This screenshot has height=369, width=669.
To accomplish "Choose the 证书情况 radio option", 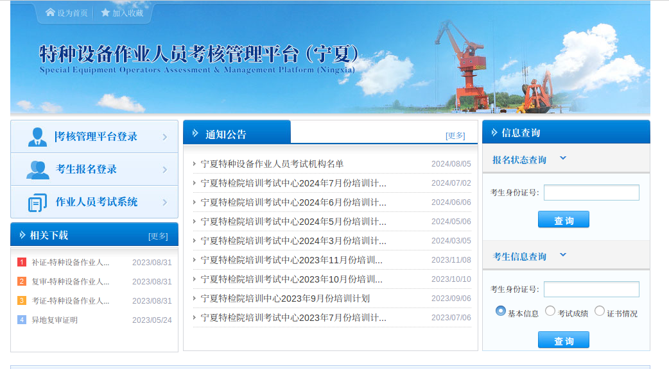I will pos(600,311).
